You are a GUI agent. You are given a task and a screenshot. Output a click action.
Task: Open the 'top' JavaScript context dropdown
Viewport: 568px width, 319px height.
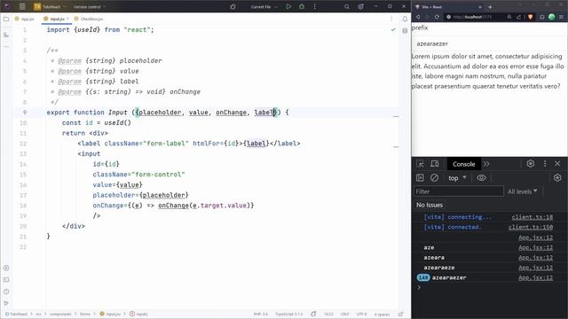click(x=457, y=177)
